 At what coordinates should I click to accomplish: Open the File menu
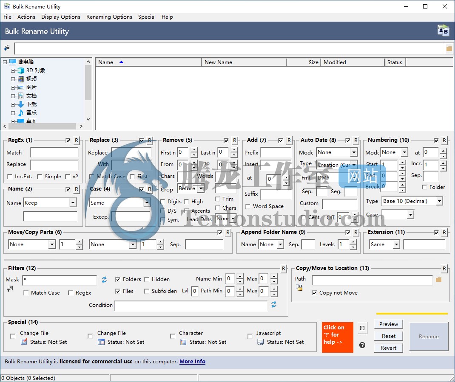click(8, 17)
